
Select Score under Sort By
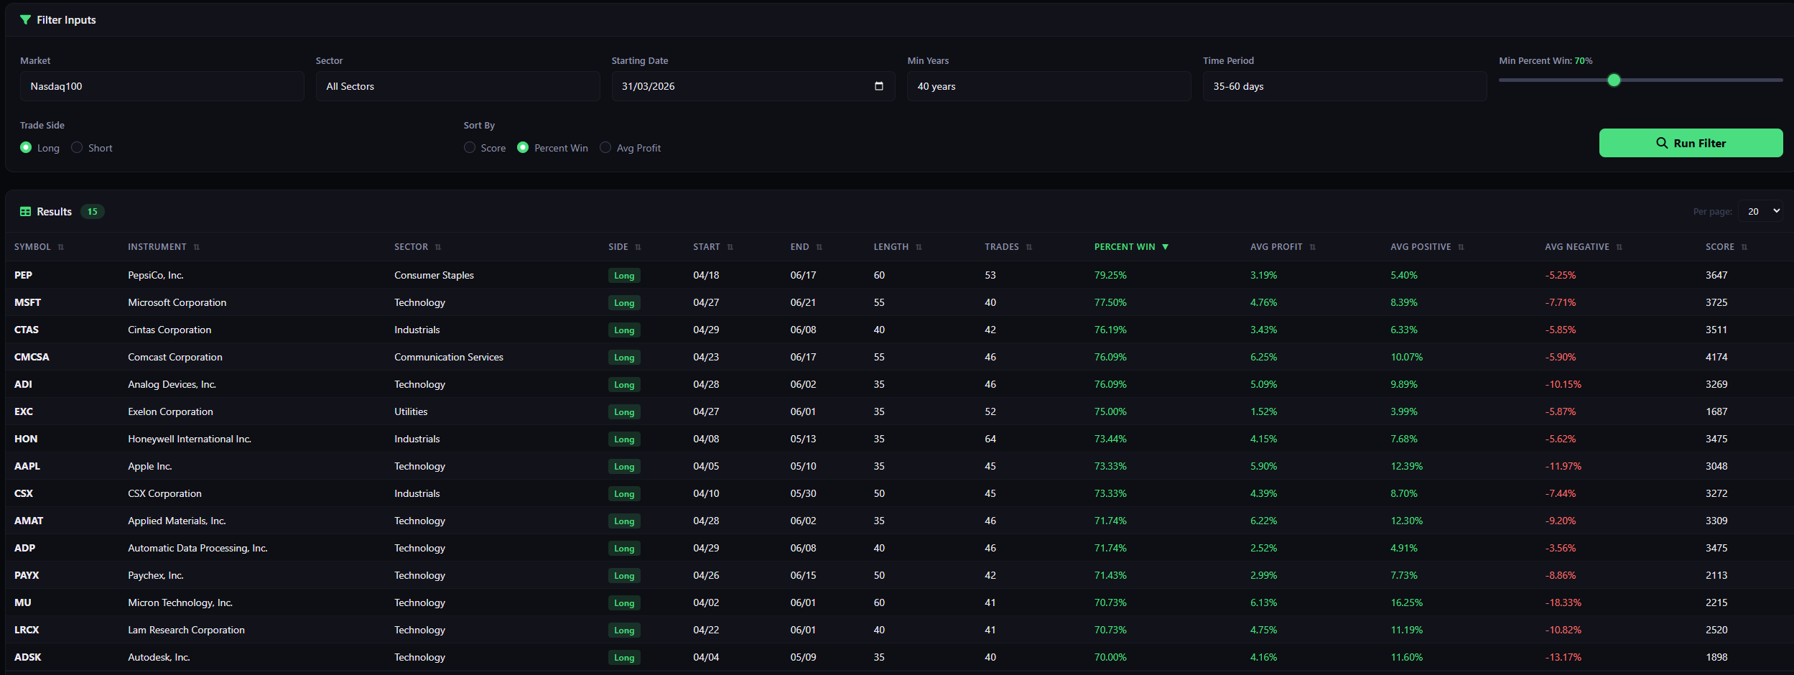[x=470, y=148]
